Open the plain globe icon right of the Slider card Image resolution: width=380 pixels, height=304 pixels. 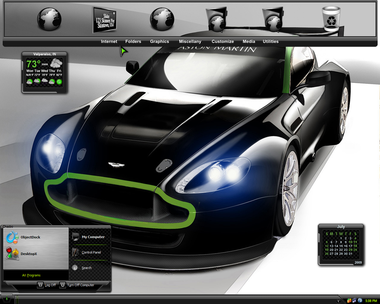[x=162, y=20]
